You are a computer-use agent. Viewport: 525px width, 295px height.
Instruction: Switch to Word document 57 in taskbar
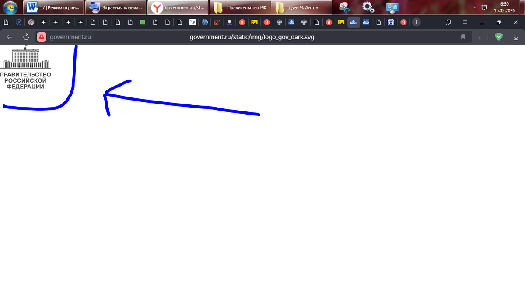point(53,7)
